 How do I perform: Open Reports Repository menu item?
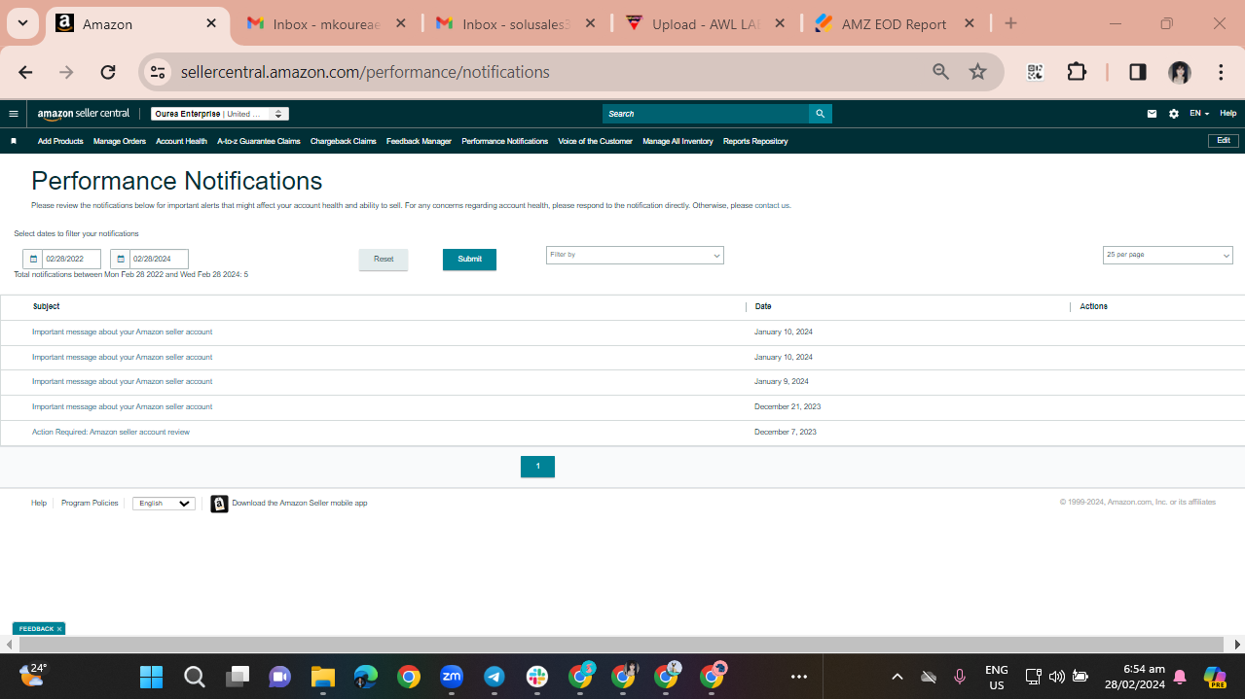[755, 141]
